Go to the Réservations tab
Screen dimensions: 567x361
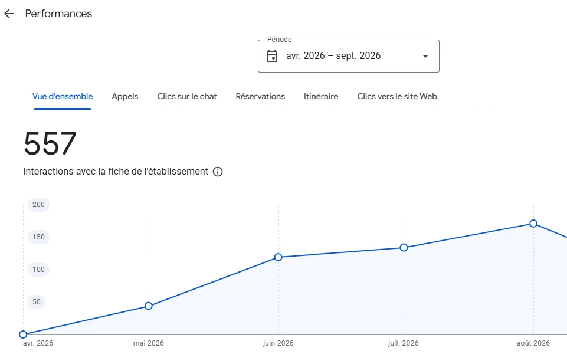click(x=260, y=97)
